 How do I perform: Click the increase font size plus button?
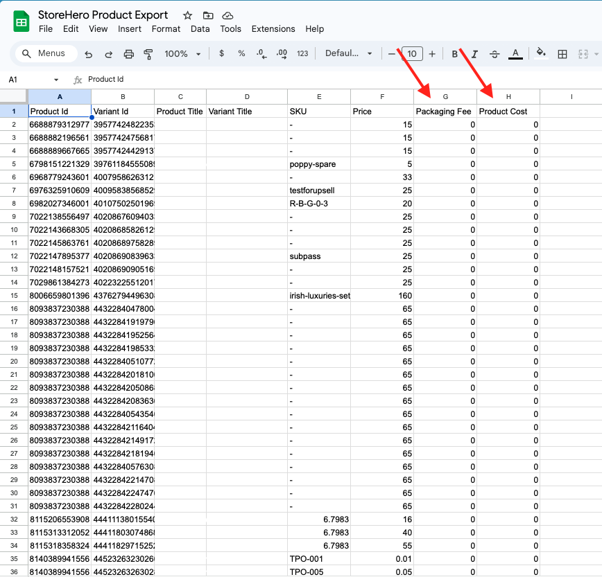(x=432, y=54)
